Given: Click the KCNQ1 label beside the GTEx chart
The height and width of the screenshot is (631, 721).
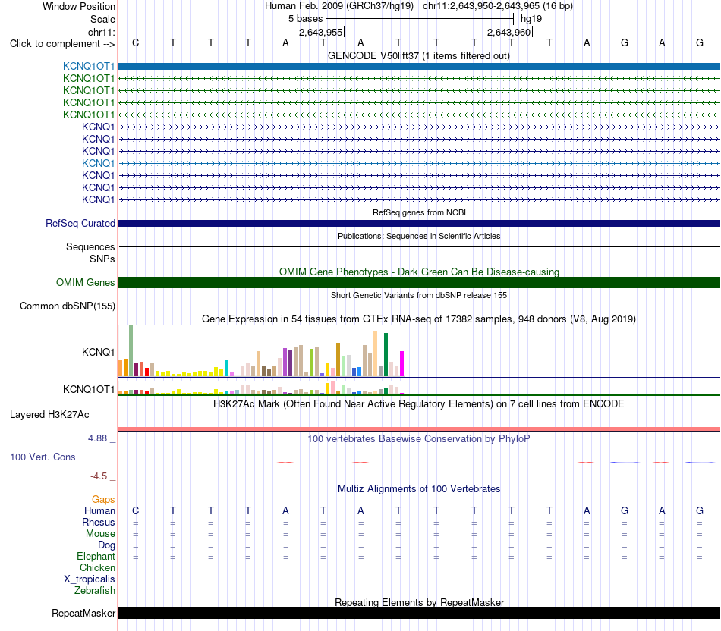Looking at the screenshot, I should click(x=99, y=353).
